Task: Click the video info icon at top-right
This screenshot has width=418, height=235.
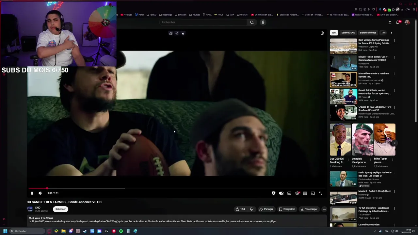Action: (x=322, y=33)
